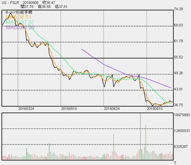Click the US - FSLR ticker title
The width and height of the screenshot is (191, 165).
(10, 3)
